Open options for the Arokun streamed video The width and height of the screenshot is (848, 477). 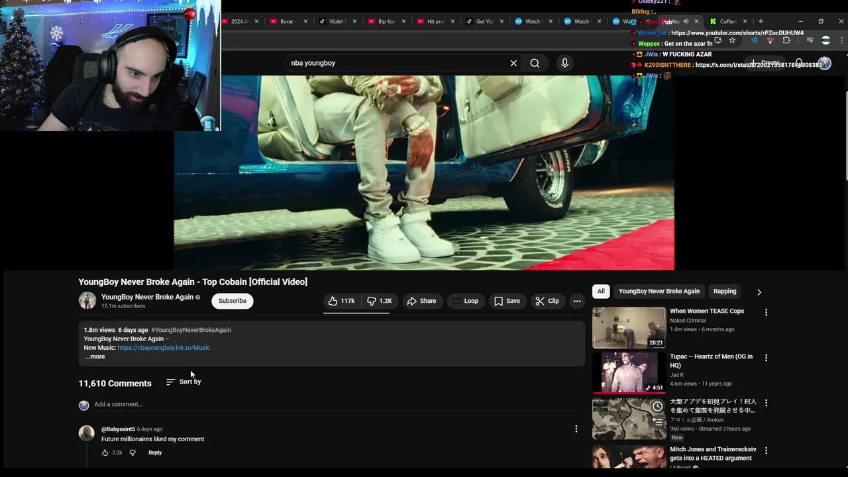point(767,403)
